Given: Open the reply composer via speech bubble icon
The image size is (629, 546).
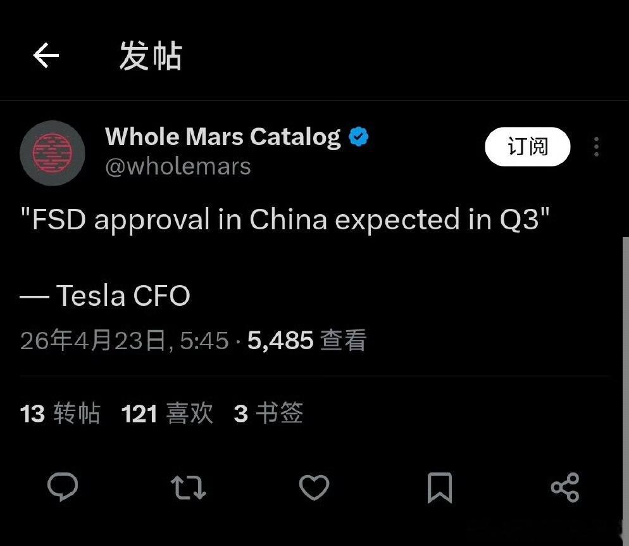Looking at the screenshot, I should (63, 487).
